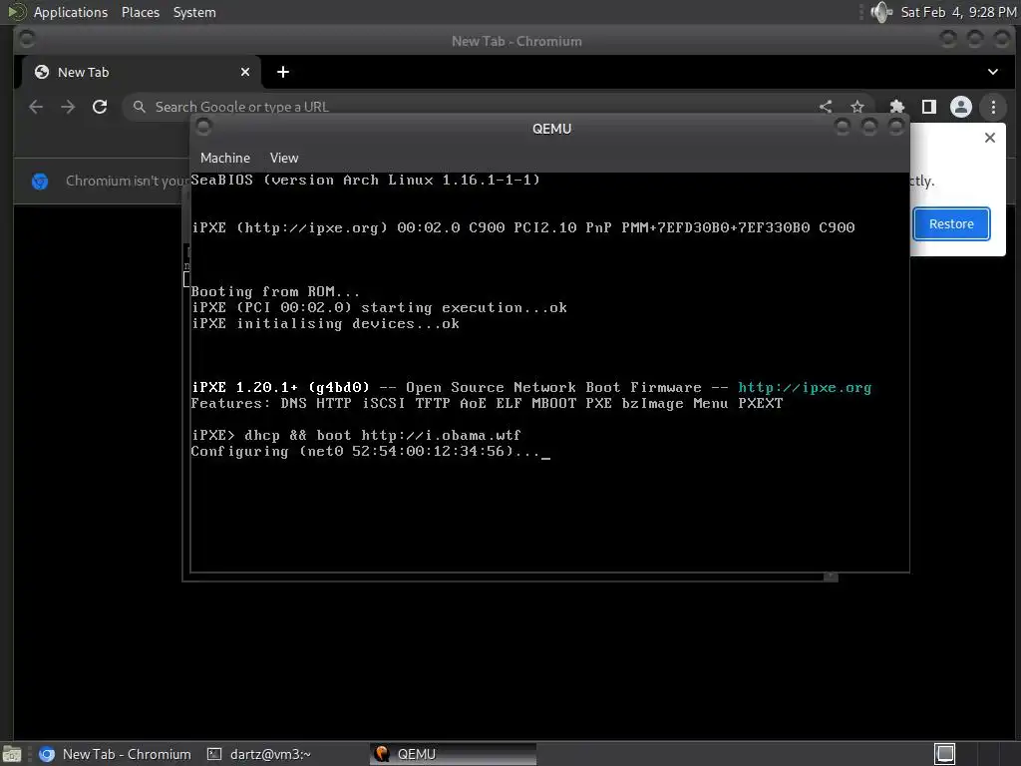1021x766 pixels.
Task: Click the Chromium window menu icon in titlebar
Action: (x=27, y=39)
